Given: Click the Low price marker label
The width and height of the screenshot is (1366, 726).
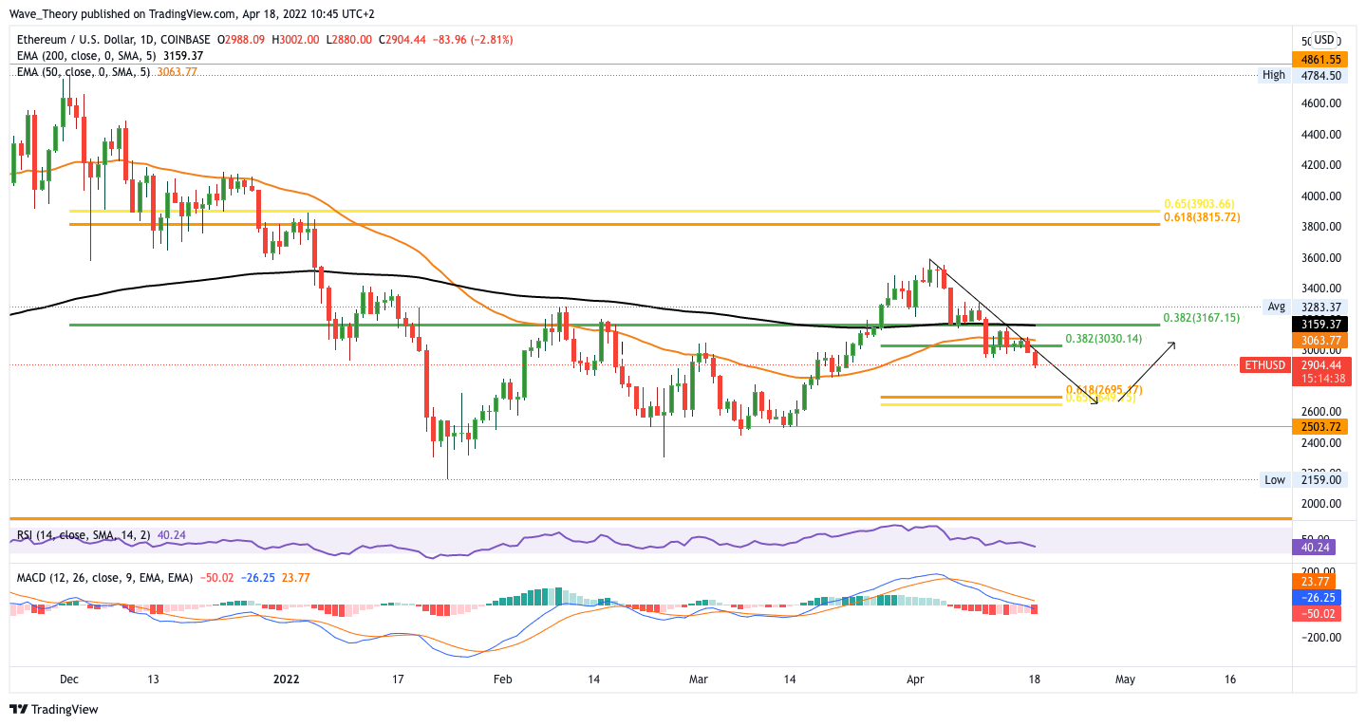Looking at the screenshot, I should tap(1275, 480).
